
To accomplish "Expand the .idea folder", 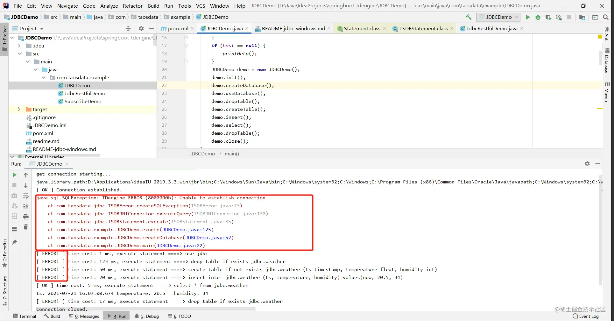I will pos(19,46).
